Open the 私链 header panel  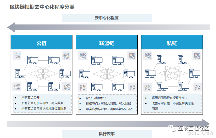click(172, 42)
